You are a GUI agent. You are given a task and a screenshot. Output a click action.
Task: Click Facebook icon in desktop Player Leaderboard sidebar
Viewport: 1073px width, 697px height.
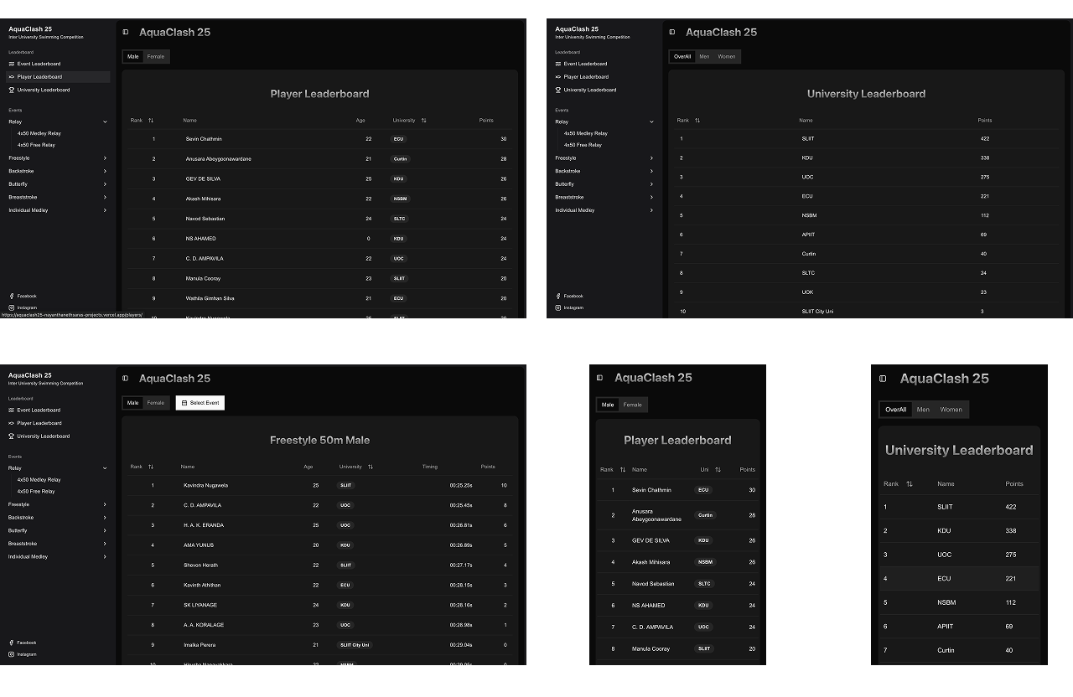click(12, 296)
